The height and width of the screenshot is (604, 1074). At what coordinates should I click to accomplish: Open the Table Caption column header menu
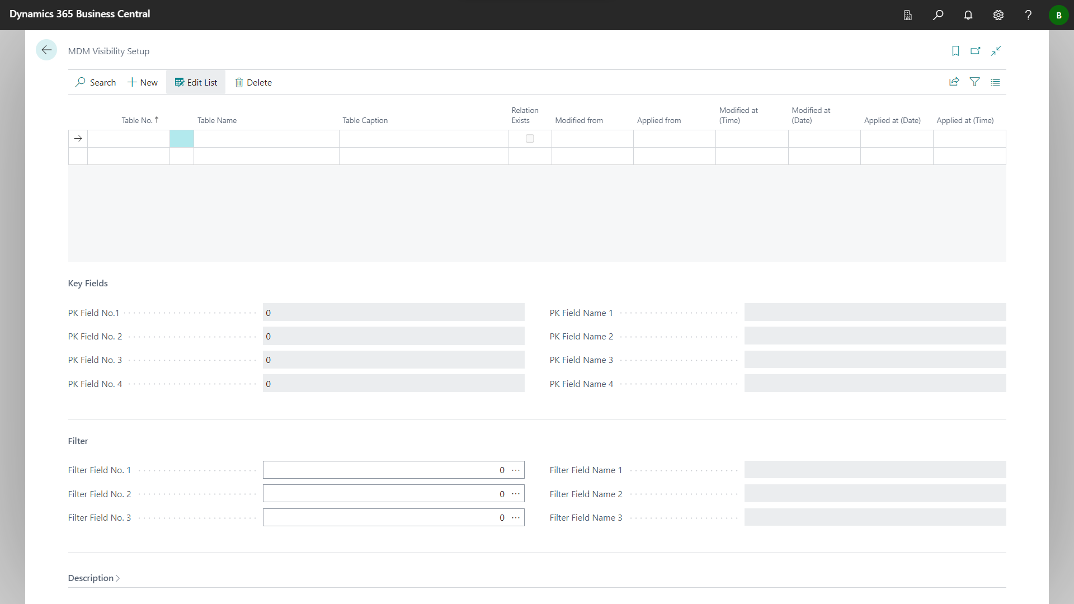tap(365, 120)
